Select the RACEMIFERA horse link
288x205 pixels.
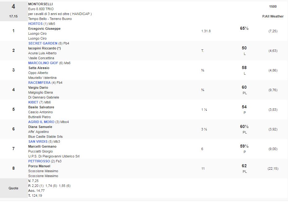click(39, 83)
